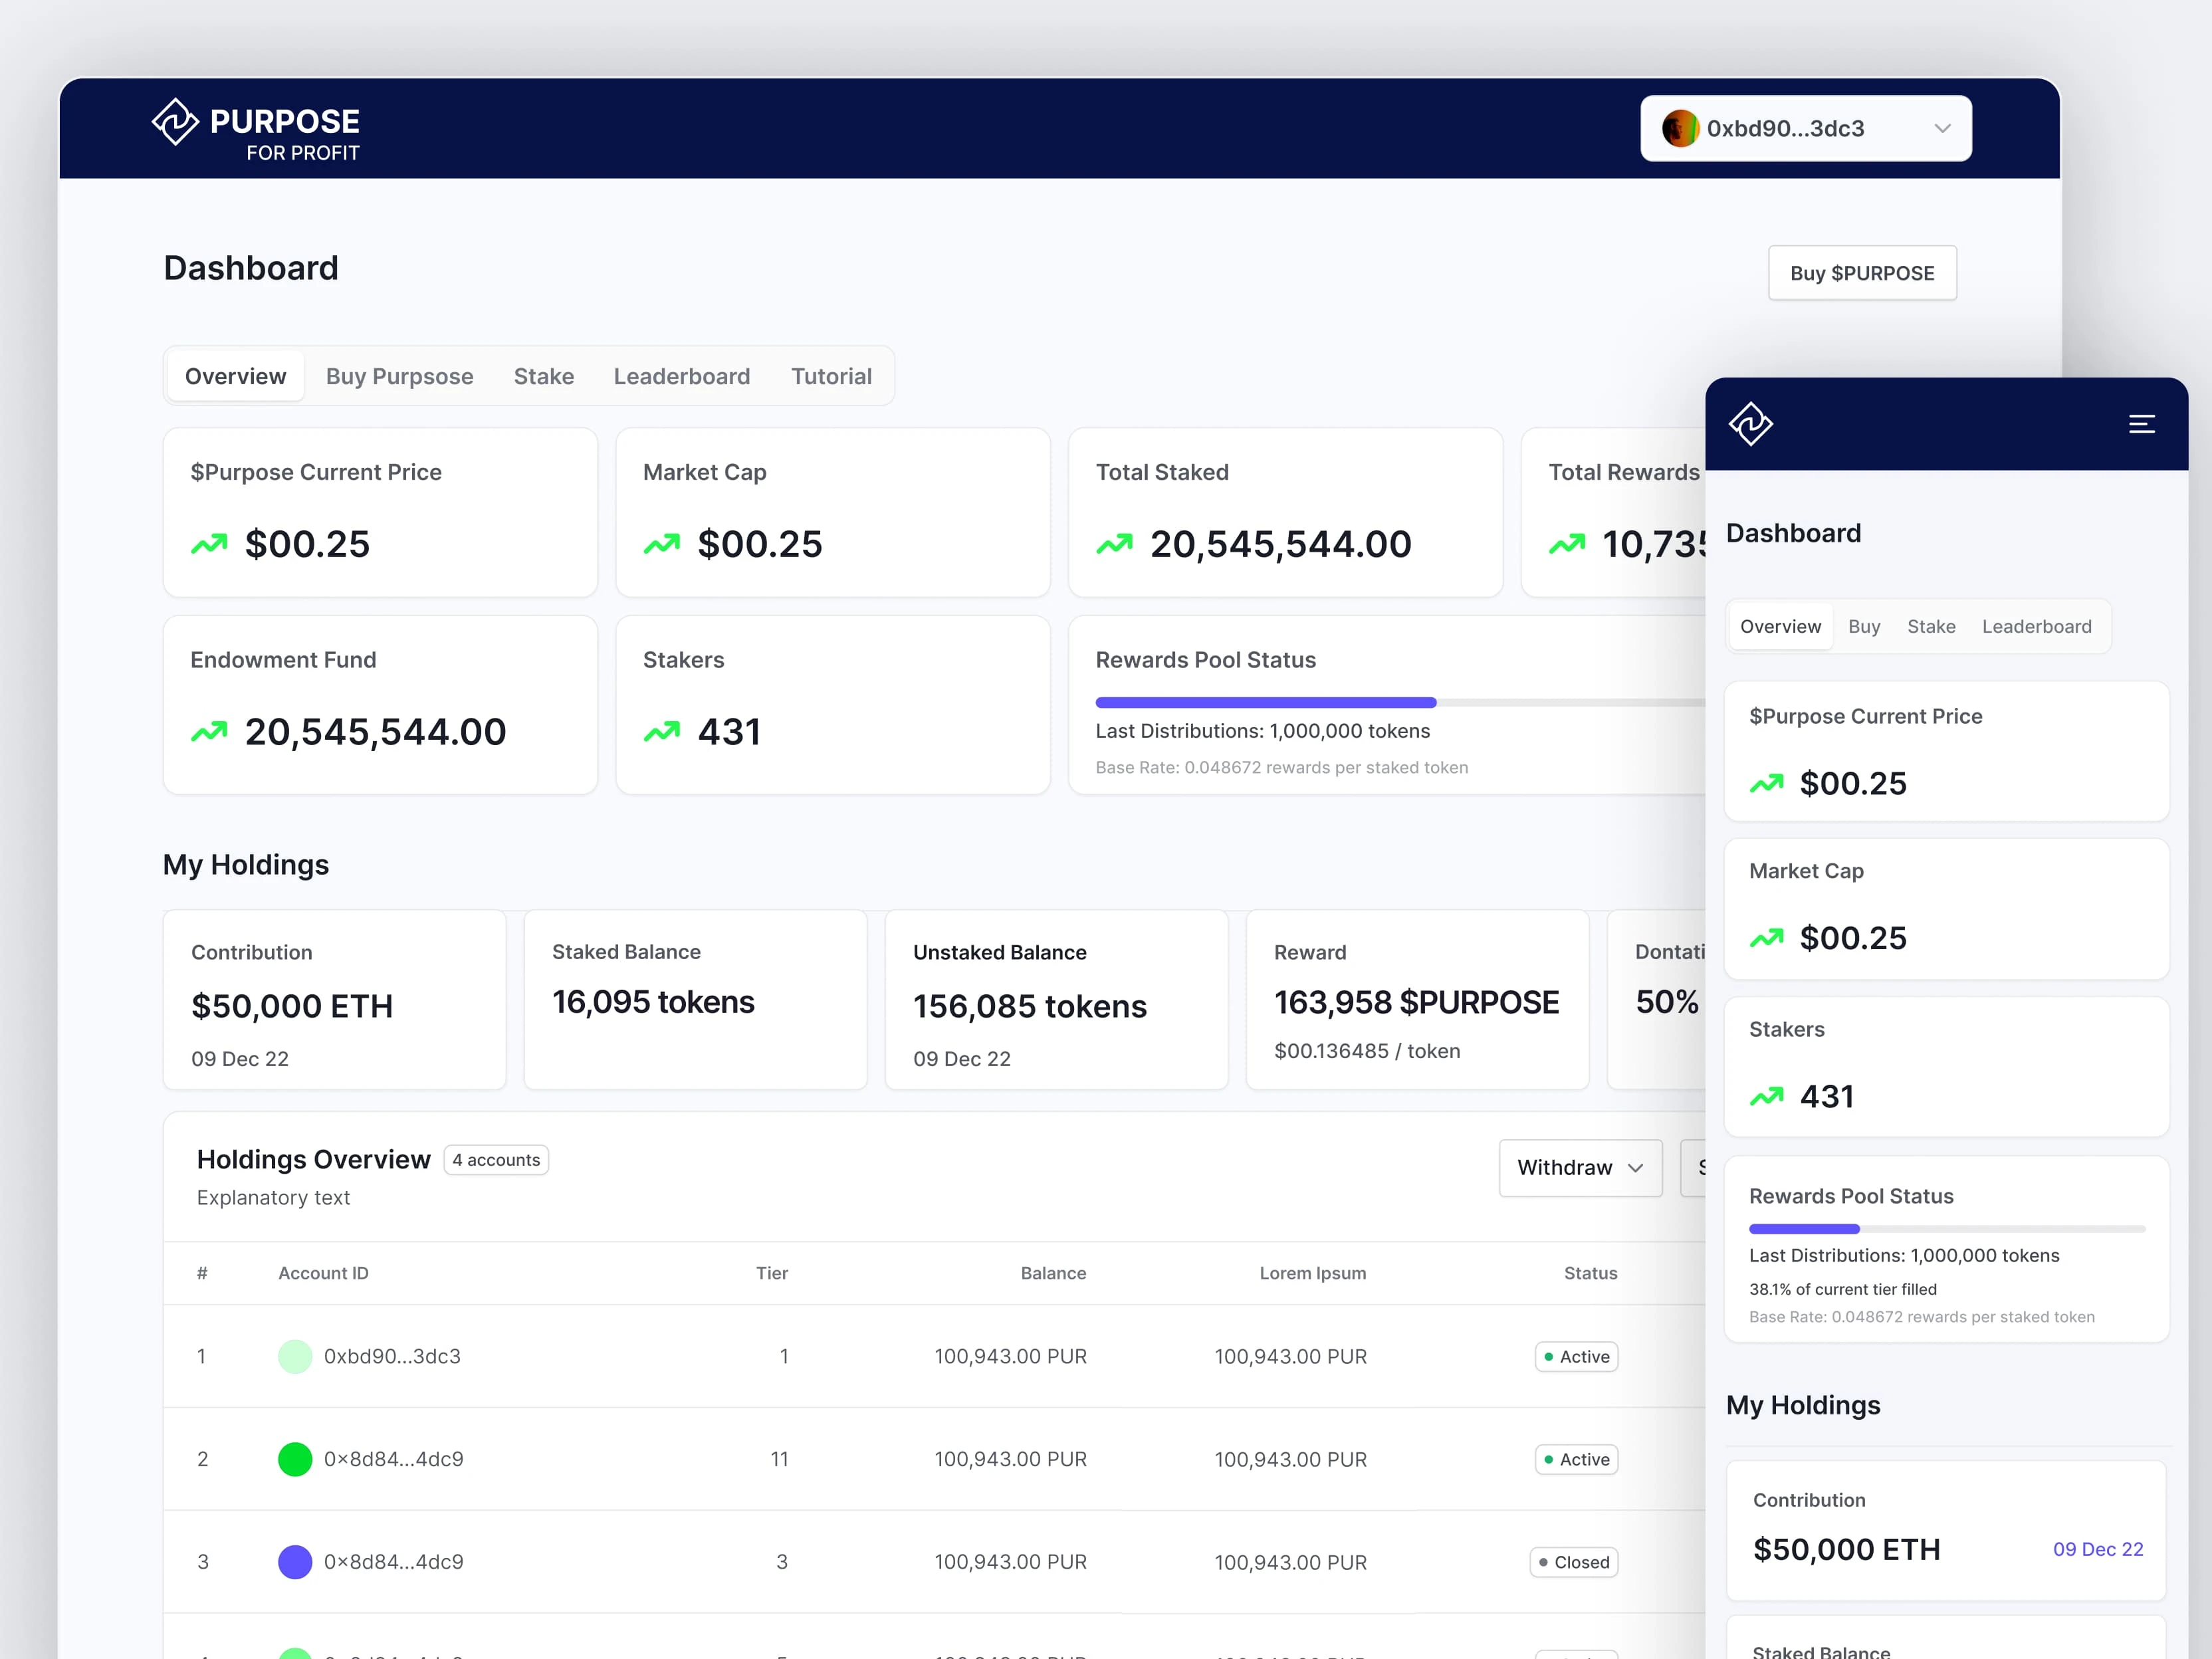Click trend arrow icon in desktop Market Cap card
Screen dimensions: 2212x1659
[x=662, y=544]
